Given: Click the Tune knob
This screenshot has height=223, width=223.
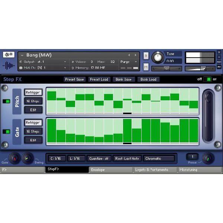Looking at the screenshot, I should [158, 58].
